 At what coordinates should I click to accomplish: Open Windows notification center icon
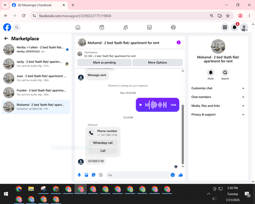pyautogui.click(x=247, y=194)
